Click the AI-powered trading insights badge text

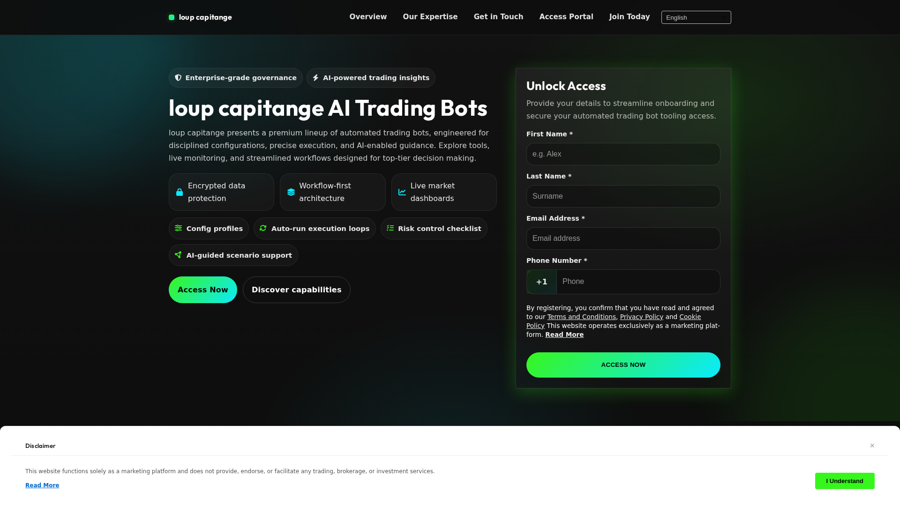[x=376, y=78]
